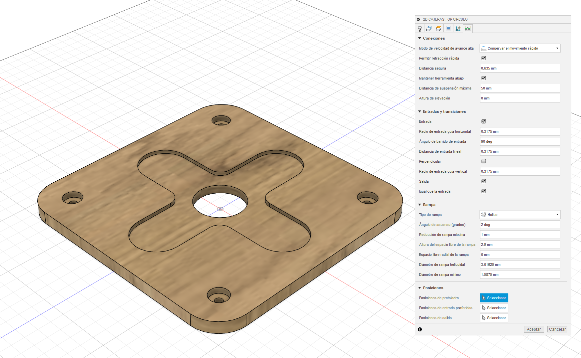Viewport: 581px width, 358px height.
Task: Collapse the Entradas y transiciones section
Action: pyautogui.click(x=420, y=111)
